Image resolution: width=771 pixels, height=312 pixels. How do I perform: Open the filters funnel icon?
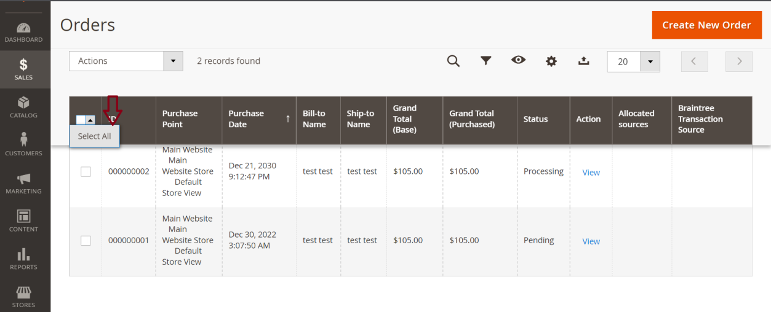point(486,61)
